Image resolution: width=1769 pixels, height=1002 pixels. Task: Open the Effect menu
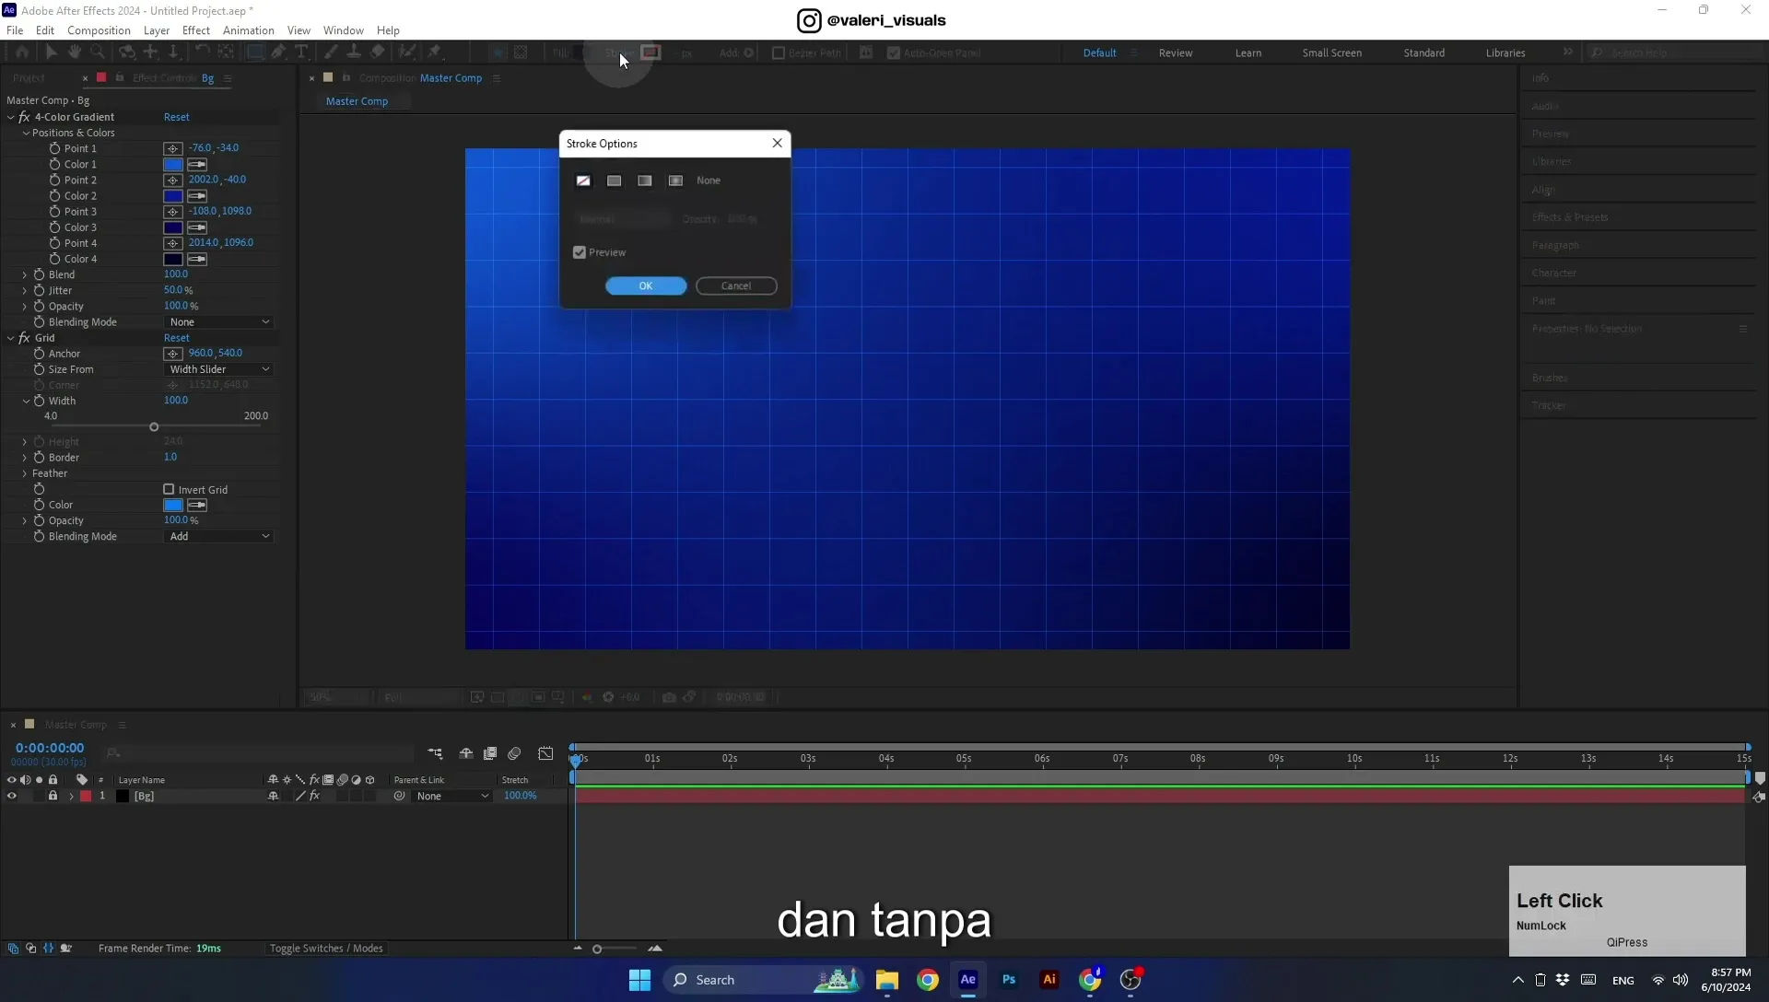coord(195,30)
